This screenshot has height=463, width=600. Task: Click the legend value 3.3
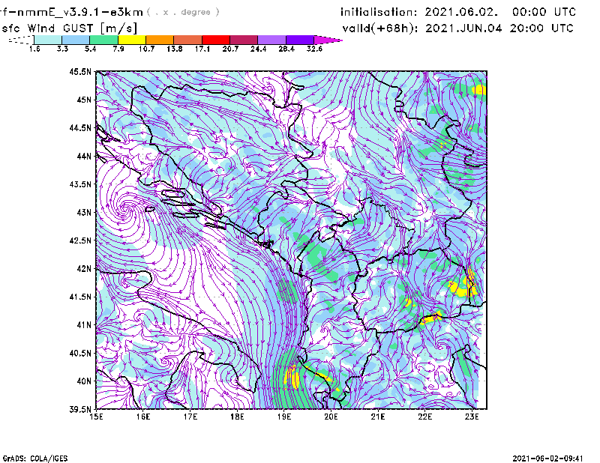click(62, 49)
